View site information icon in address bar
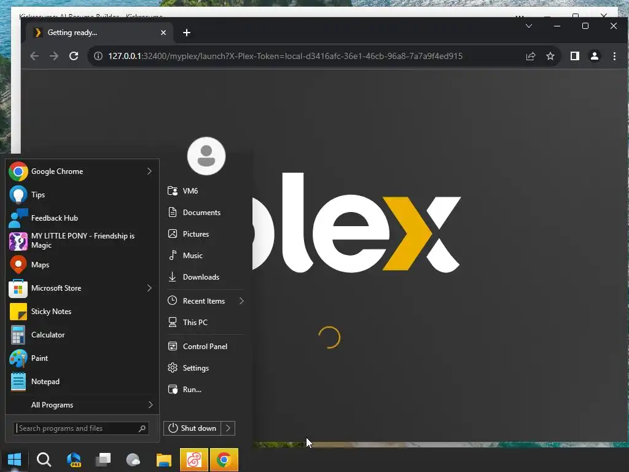This screenshot has height=472, width=629. (x=98, y=56)
